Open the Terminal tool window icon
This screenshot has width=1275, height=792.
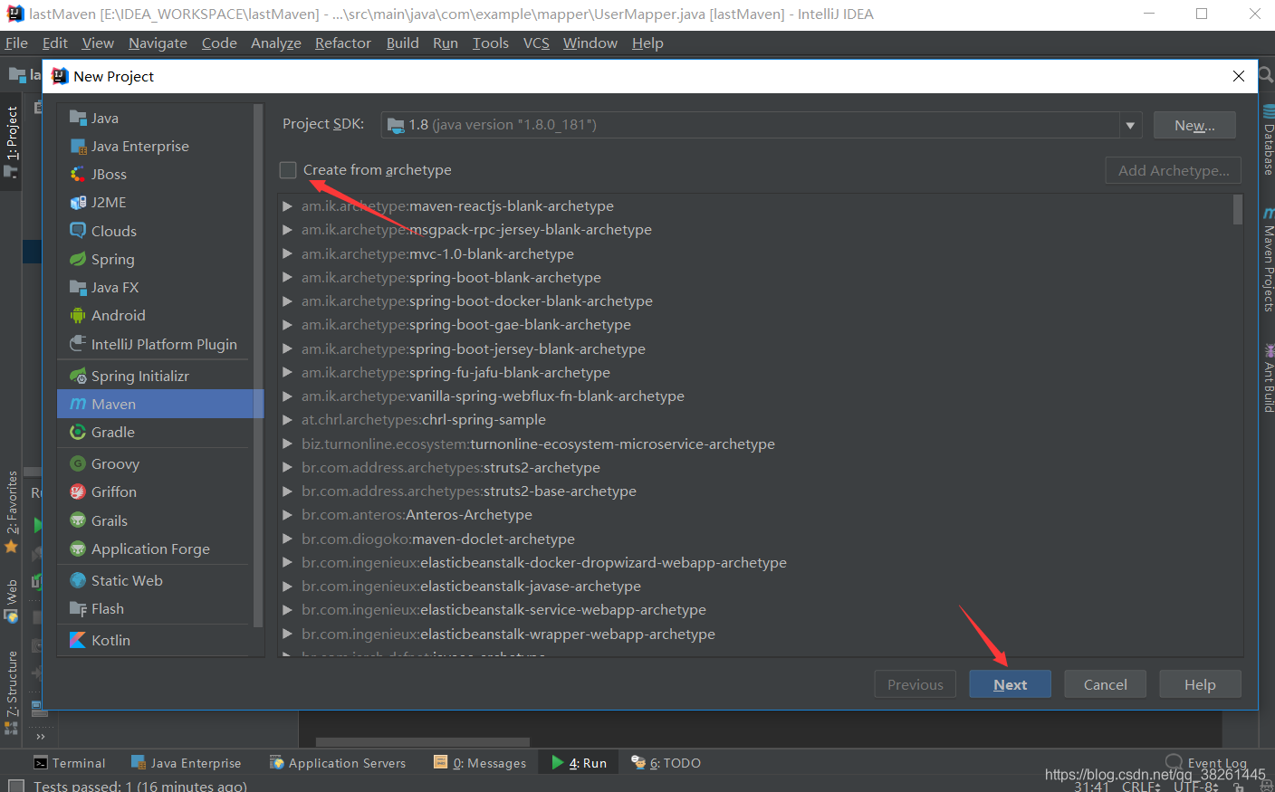pyautogui.click(x=41, y=763)
